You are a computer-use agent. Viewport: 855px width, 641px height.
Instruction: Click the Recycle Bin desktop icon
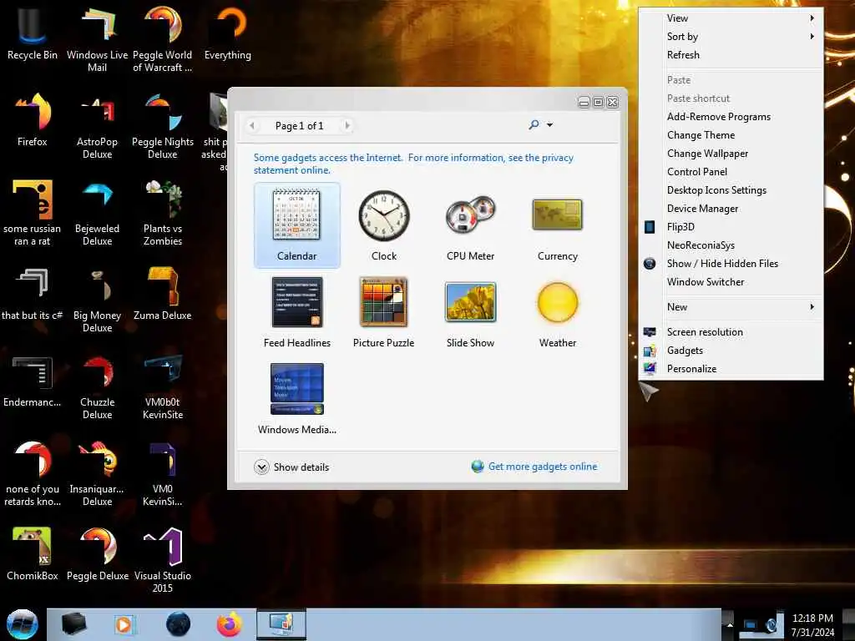tap(33, 33)
